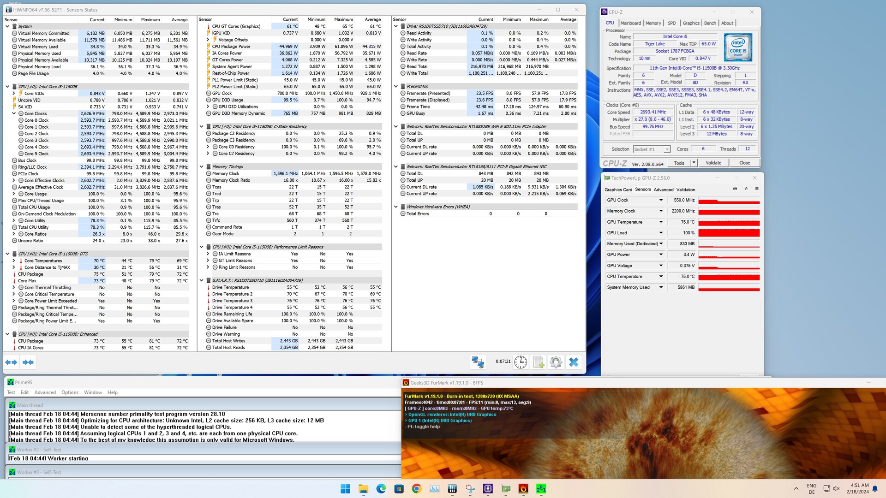Click GPU-Z refresh icon
Viewport: 886px width, 498px height.
[x=746, y=189]
